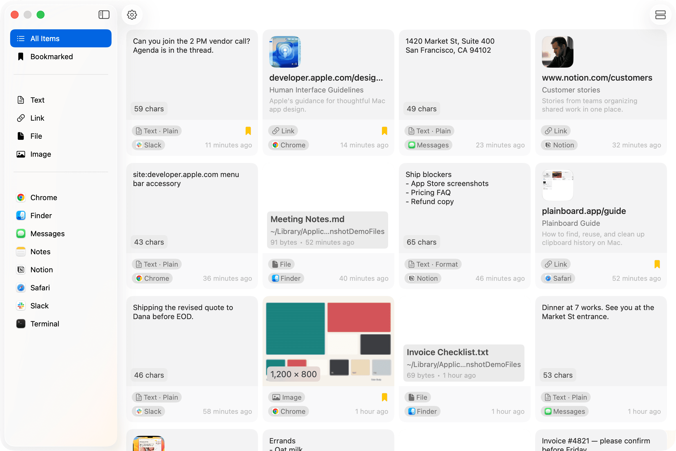
Task: Click Messages tag on Dinner at 7 card
Action: click(564, 411)
